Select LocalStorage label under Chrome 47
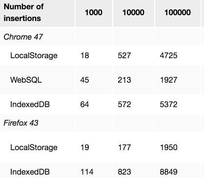The width and height of the screenshot is (204, 178). tap(34, 55)
